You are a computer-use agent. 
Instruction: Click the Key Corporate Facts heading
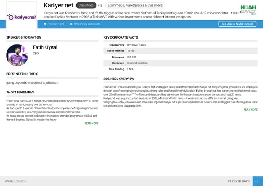point(121,38)
